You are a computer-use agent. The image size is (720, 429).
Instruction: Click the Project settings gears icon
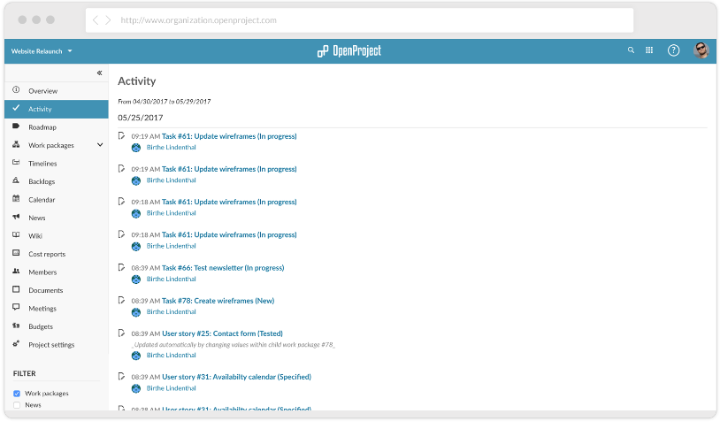click(16, 343)
